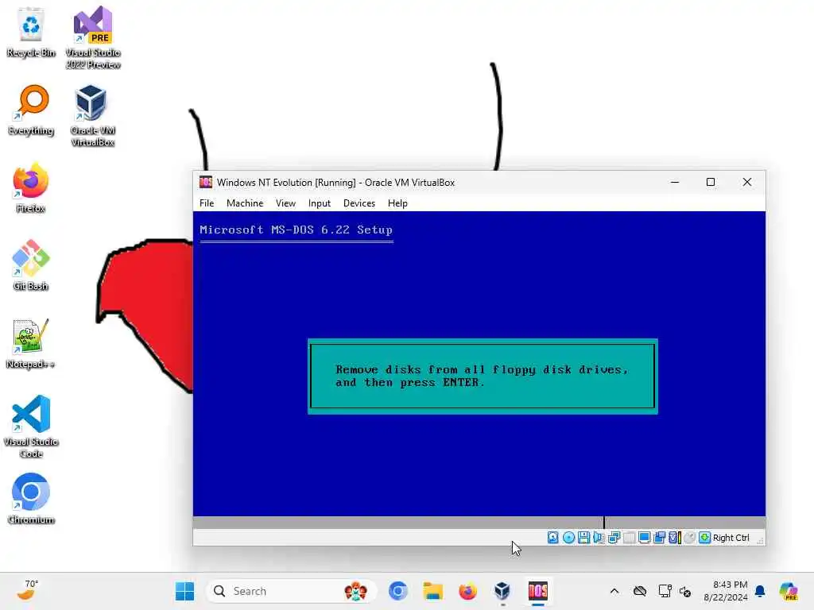The height and width of the screenshot is (610, 814).
Task: Click the green-arrow keyboard capture icon
Action: (x=704, y=538)
